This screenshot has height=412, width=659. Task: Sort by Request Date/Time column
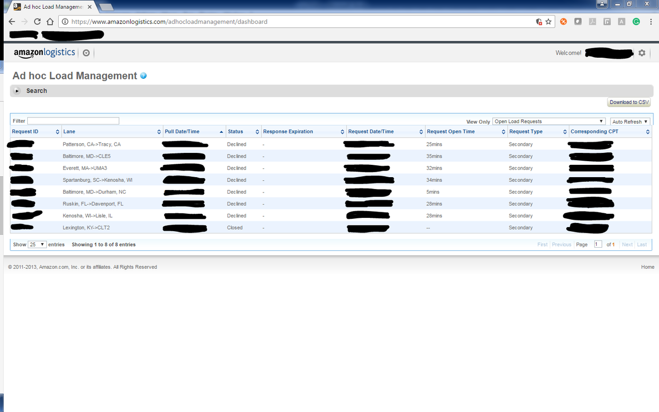[x=386, y=132]
